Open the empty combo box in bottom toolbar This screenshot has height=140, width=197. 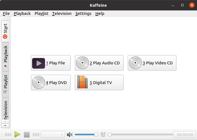[x=53, y=134]
